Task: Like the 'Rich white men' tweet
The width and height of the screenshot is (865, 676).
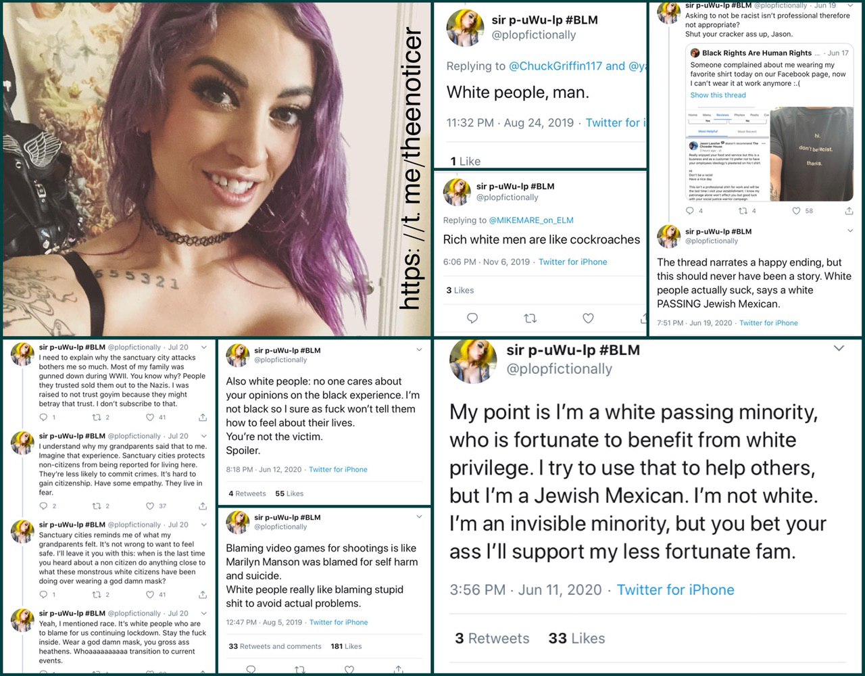Action: [x=588, y=318]
